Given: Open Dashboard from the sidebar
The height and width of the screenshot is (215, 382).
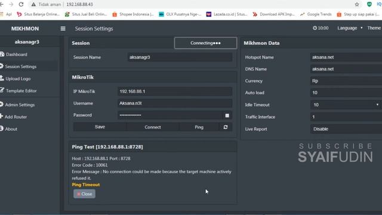Looking at the screenshot, I should click(16, 54).
